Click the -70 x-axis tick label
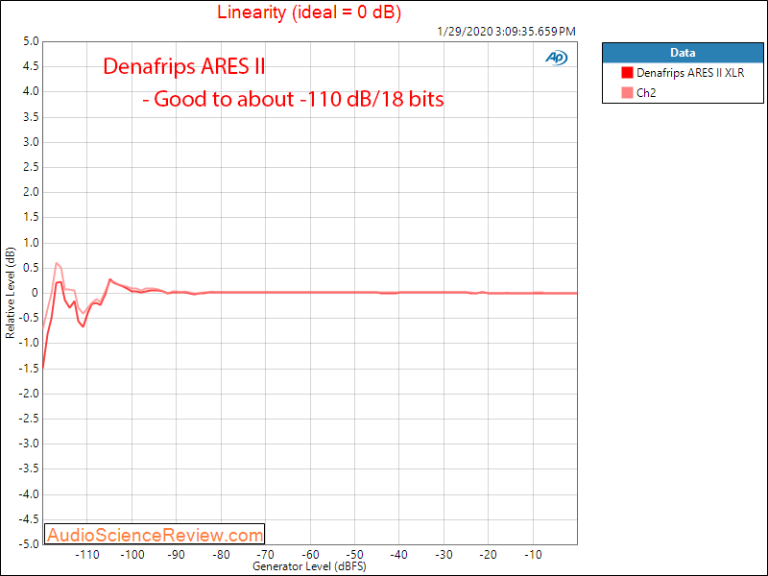Screen dimensions: 768x576 click(x=266, y=555)
